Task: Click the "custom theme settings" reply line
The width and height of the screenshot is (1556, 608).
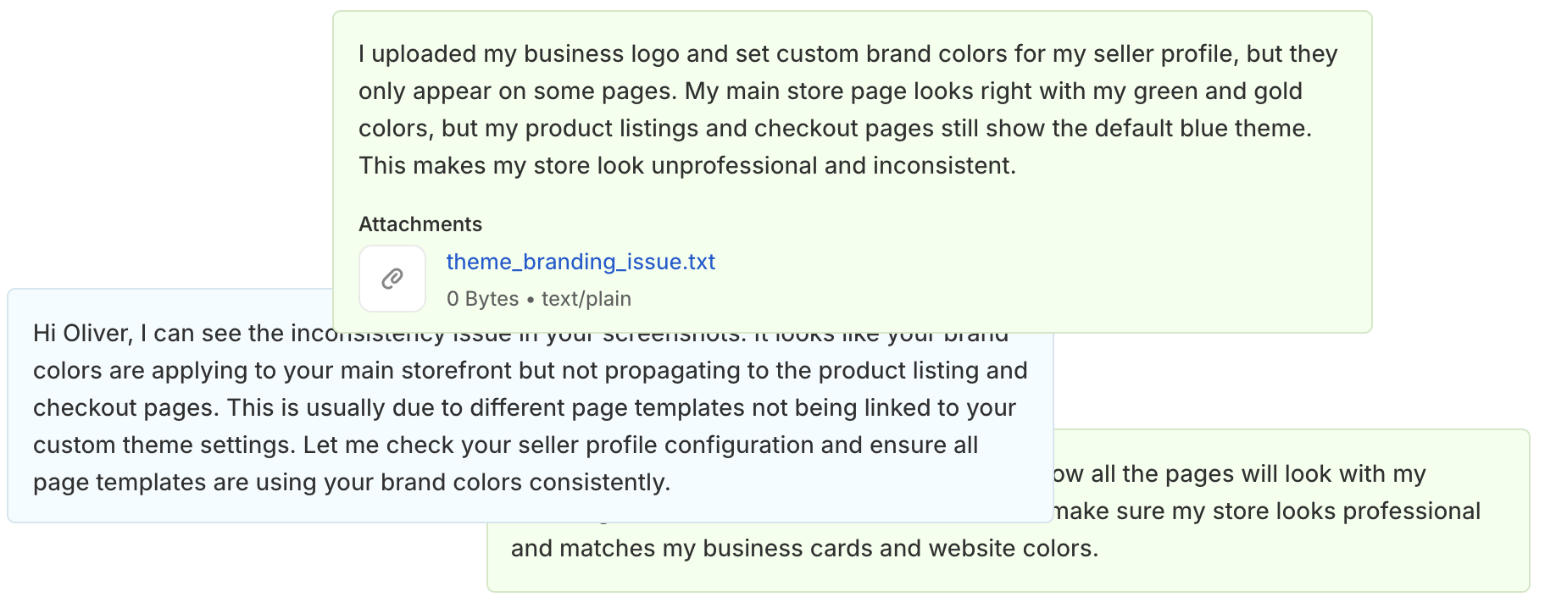Action: coord(505,445)
